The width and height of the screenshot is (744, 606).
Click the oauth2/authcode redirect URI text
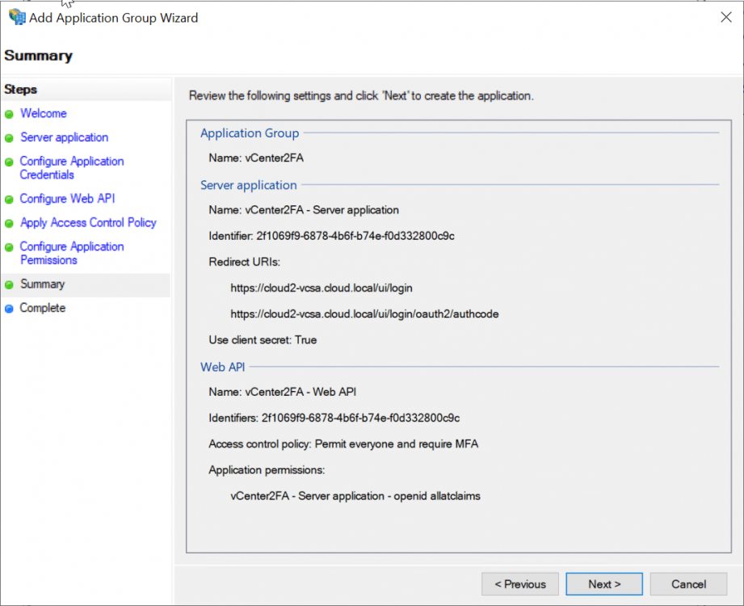pyautogui.click(x=364, y=314)
